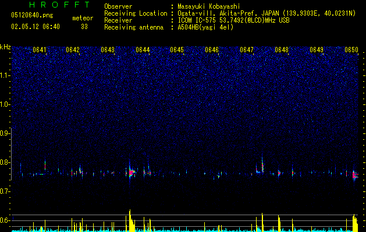
Task: Click the Receiving antenna label
Action: click(x=134, y=27)
